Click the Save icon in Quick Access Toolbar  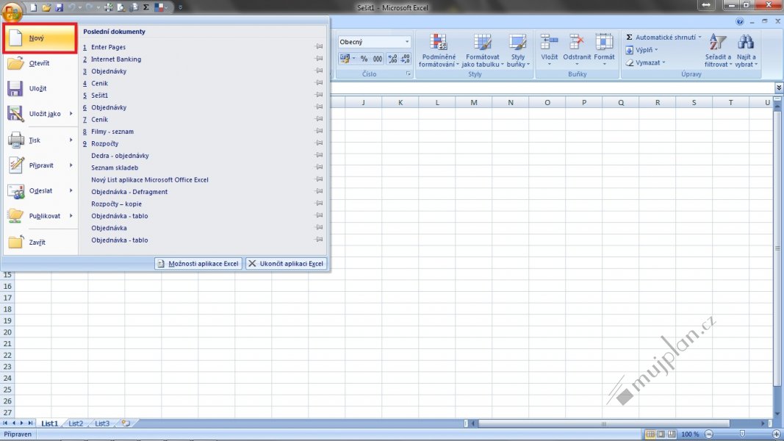pos(59,7)
